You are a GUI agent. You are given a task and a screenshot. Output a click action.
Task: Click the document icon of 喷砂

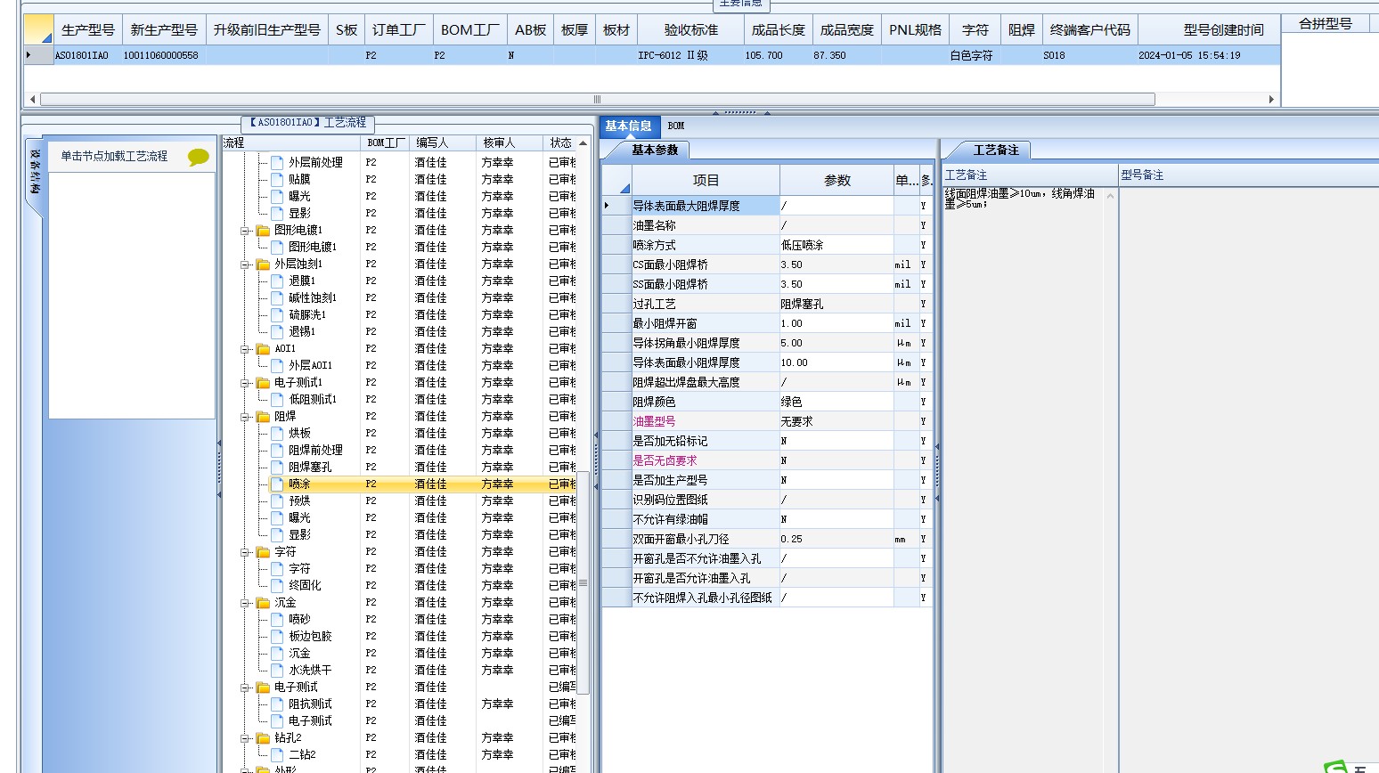tap(277, 619)
